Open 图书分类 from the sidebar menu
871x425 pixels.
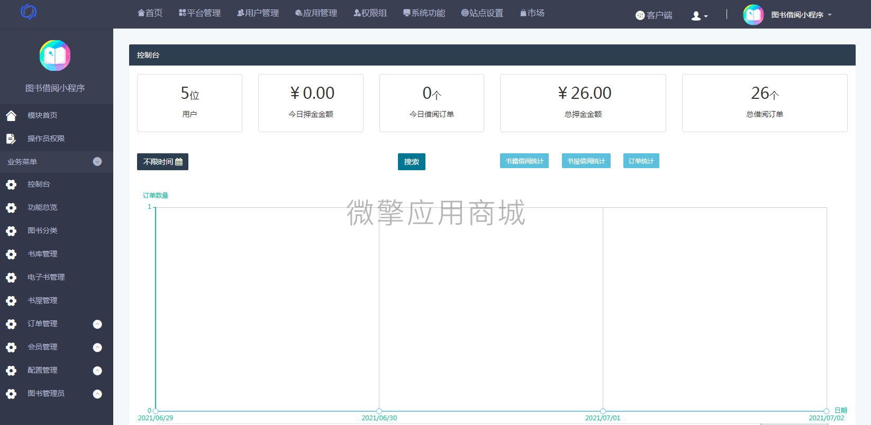pos(42,230)
